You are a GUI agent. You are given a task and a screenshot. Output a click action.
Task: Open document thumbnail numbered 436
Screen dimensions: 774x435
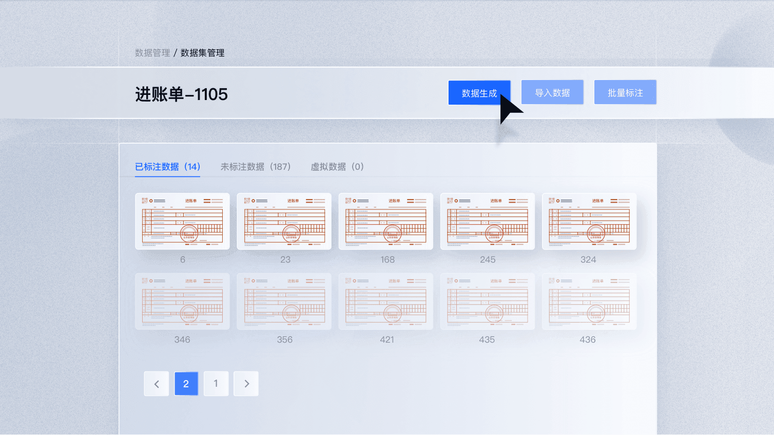589,301
